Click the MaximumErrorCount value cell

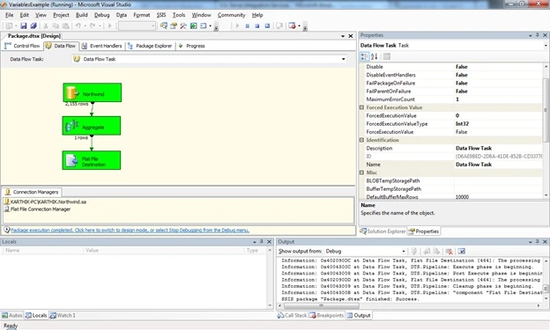point(498,99)
